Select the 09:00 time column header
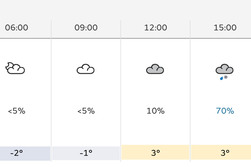Viewport: 251px width, 167px height. (86, 27)
